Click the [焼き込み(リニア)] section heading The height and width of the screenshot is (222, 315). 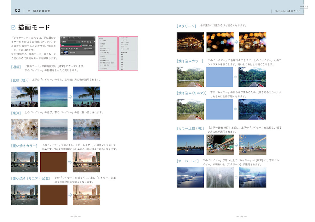coord(192,93)
